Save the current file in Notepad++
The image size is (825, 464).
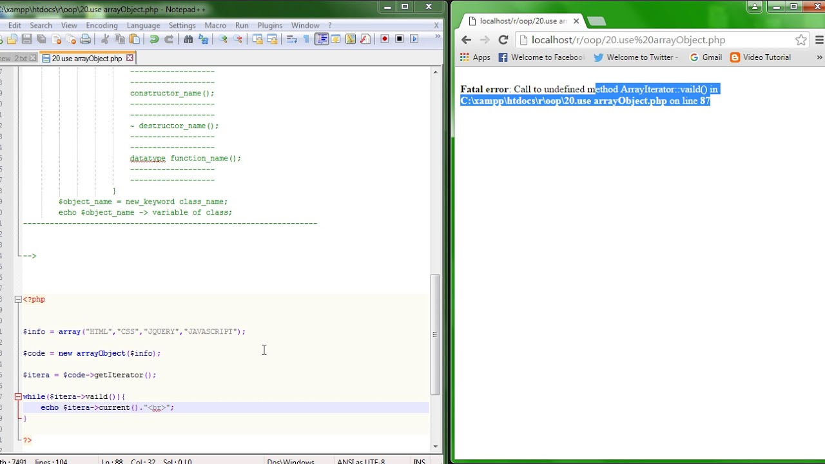tap(26, 39)
